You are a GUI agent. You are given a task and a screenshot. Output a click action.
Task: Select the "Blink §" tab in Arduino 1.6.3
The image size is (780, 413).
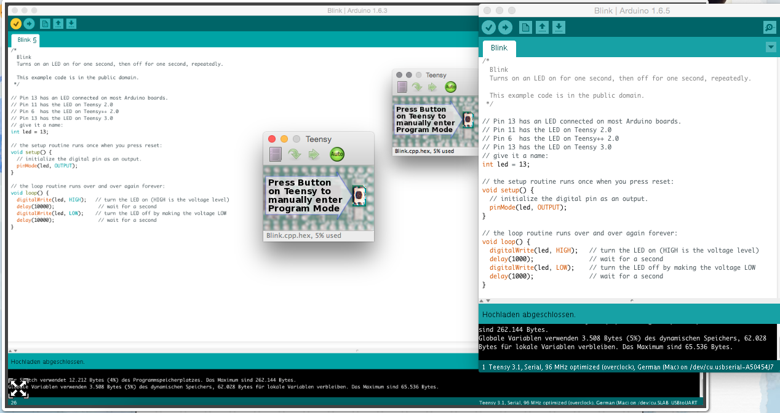(x=27, y=40)
